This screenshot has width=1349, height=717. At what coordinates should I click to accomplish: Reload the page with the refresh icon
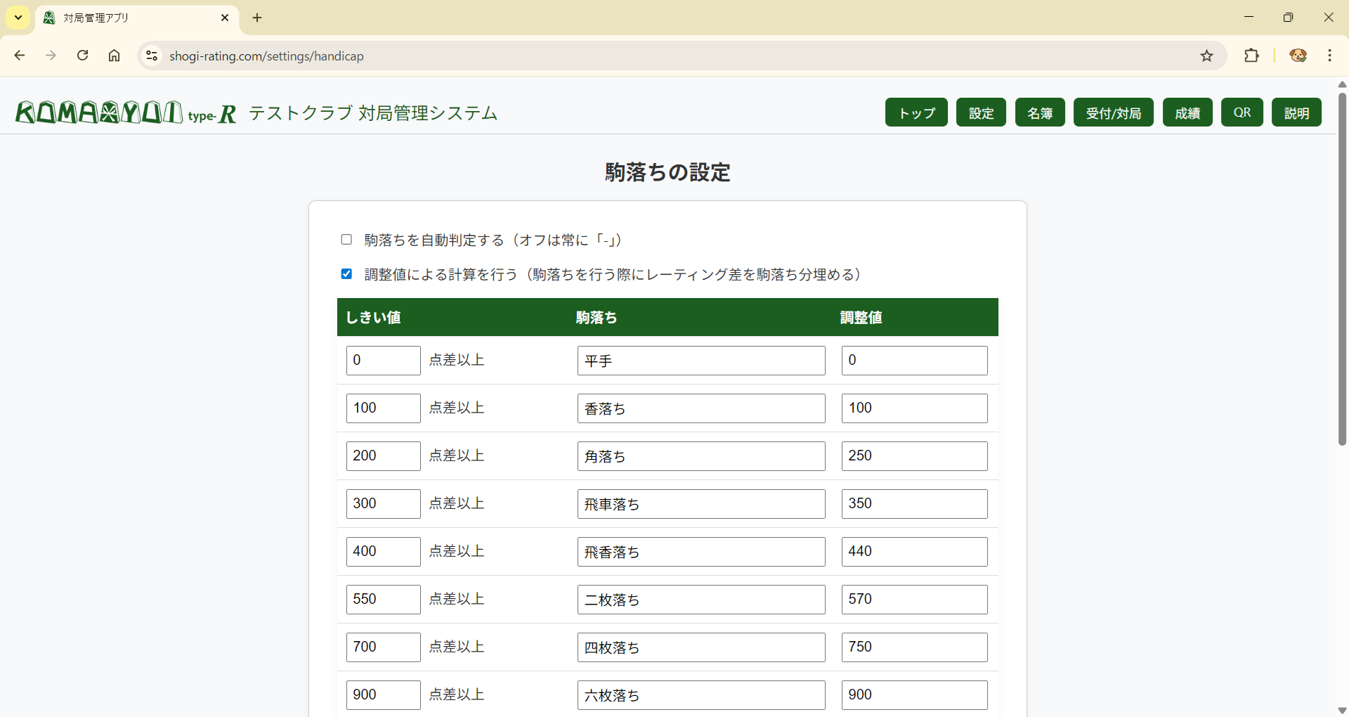(83, 56)
